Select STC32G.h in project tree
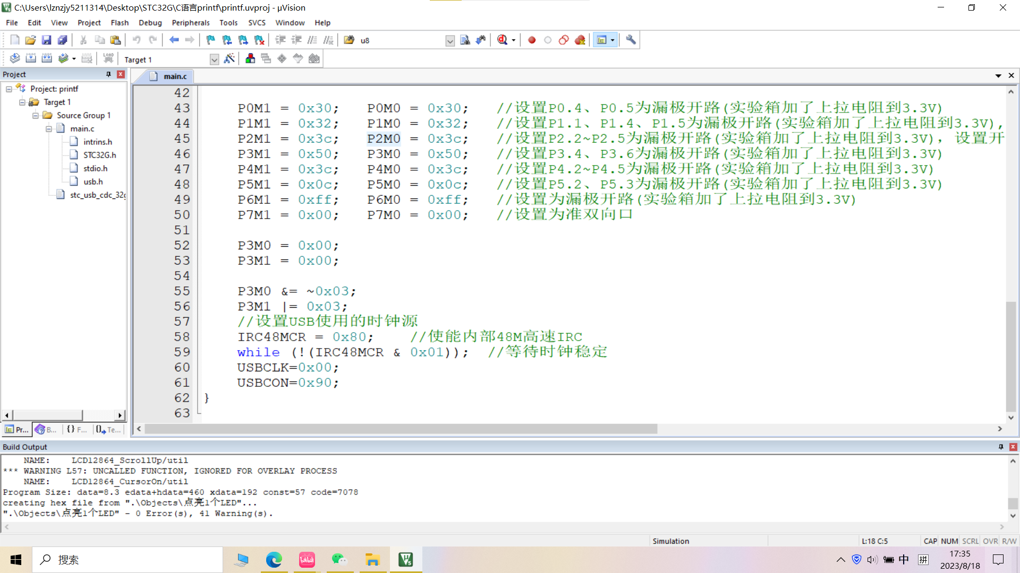Viewport: 1020px width, 573px height. [99, 155]
